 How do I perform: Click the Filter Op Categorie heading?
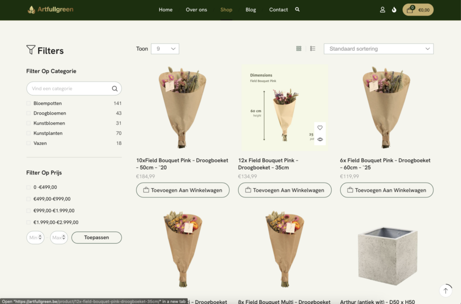(x=51, y=71)
